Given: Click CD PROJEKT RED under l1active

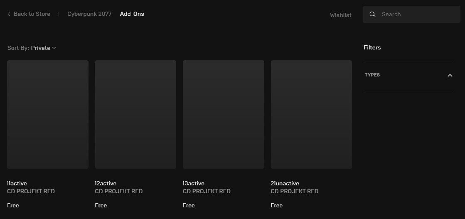Looking at the screenshot, I should click(31, 191).
